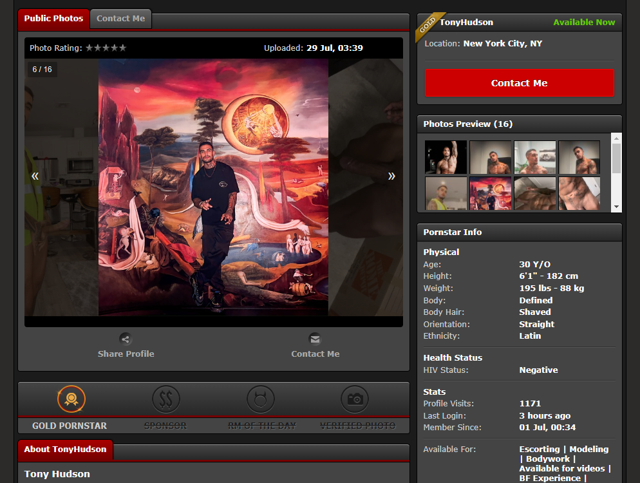
Task: Click the GOLD ribbon corner badge
Action: tap(428, 25)
